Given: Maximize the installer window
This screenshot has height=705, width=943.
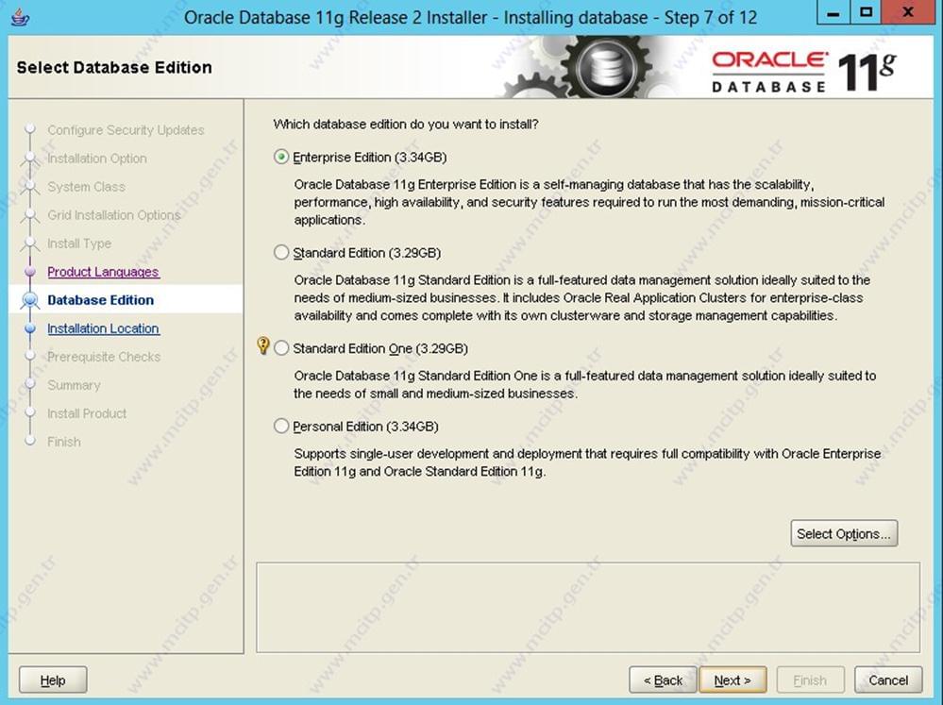Looking at the screenshot, I should click(x=866, y=12).
